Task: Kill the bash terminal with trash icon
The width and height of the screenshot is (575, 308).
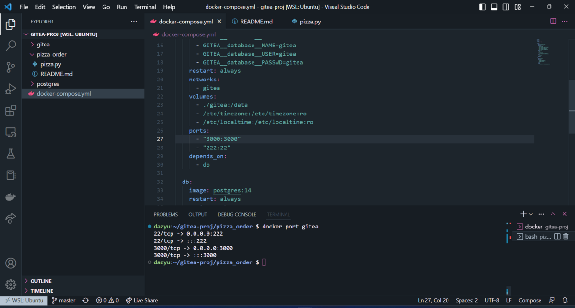Action: click(566, 237)
